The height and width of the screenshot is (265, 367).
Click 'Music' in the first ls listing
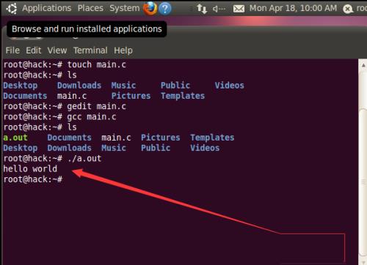click(123, 86)
